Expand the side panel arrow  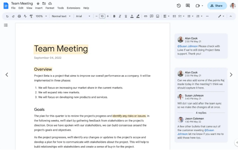click(236, 142)
